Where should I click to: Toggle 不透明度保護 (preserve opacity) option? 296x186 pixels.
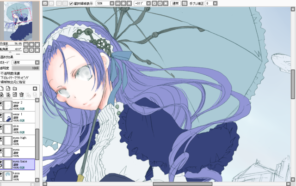point(10,73)
